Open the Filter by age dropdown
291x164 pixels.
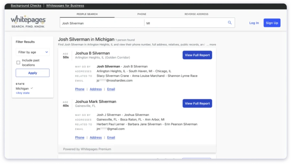33,52
